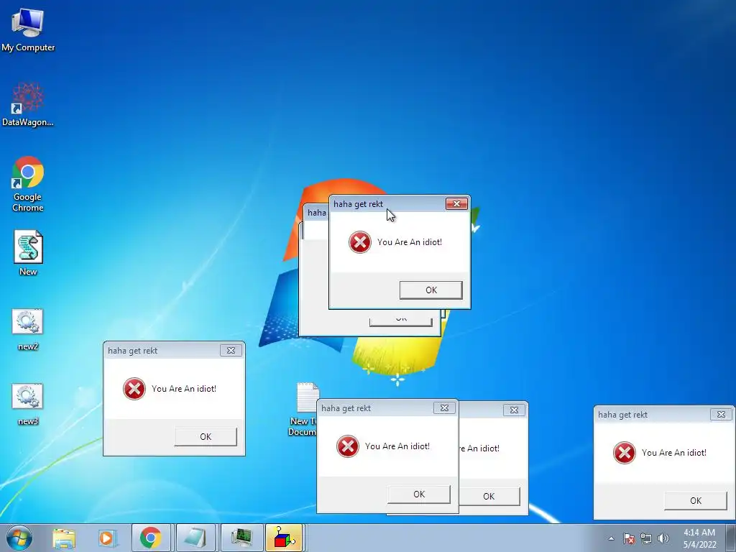
Task: Open the Task Manager taskbar button
Action: coord(241,538)
